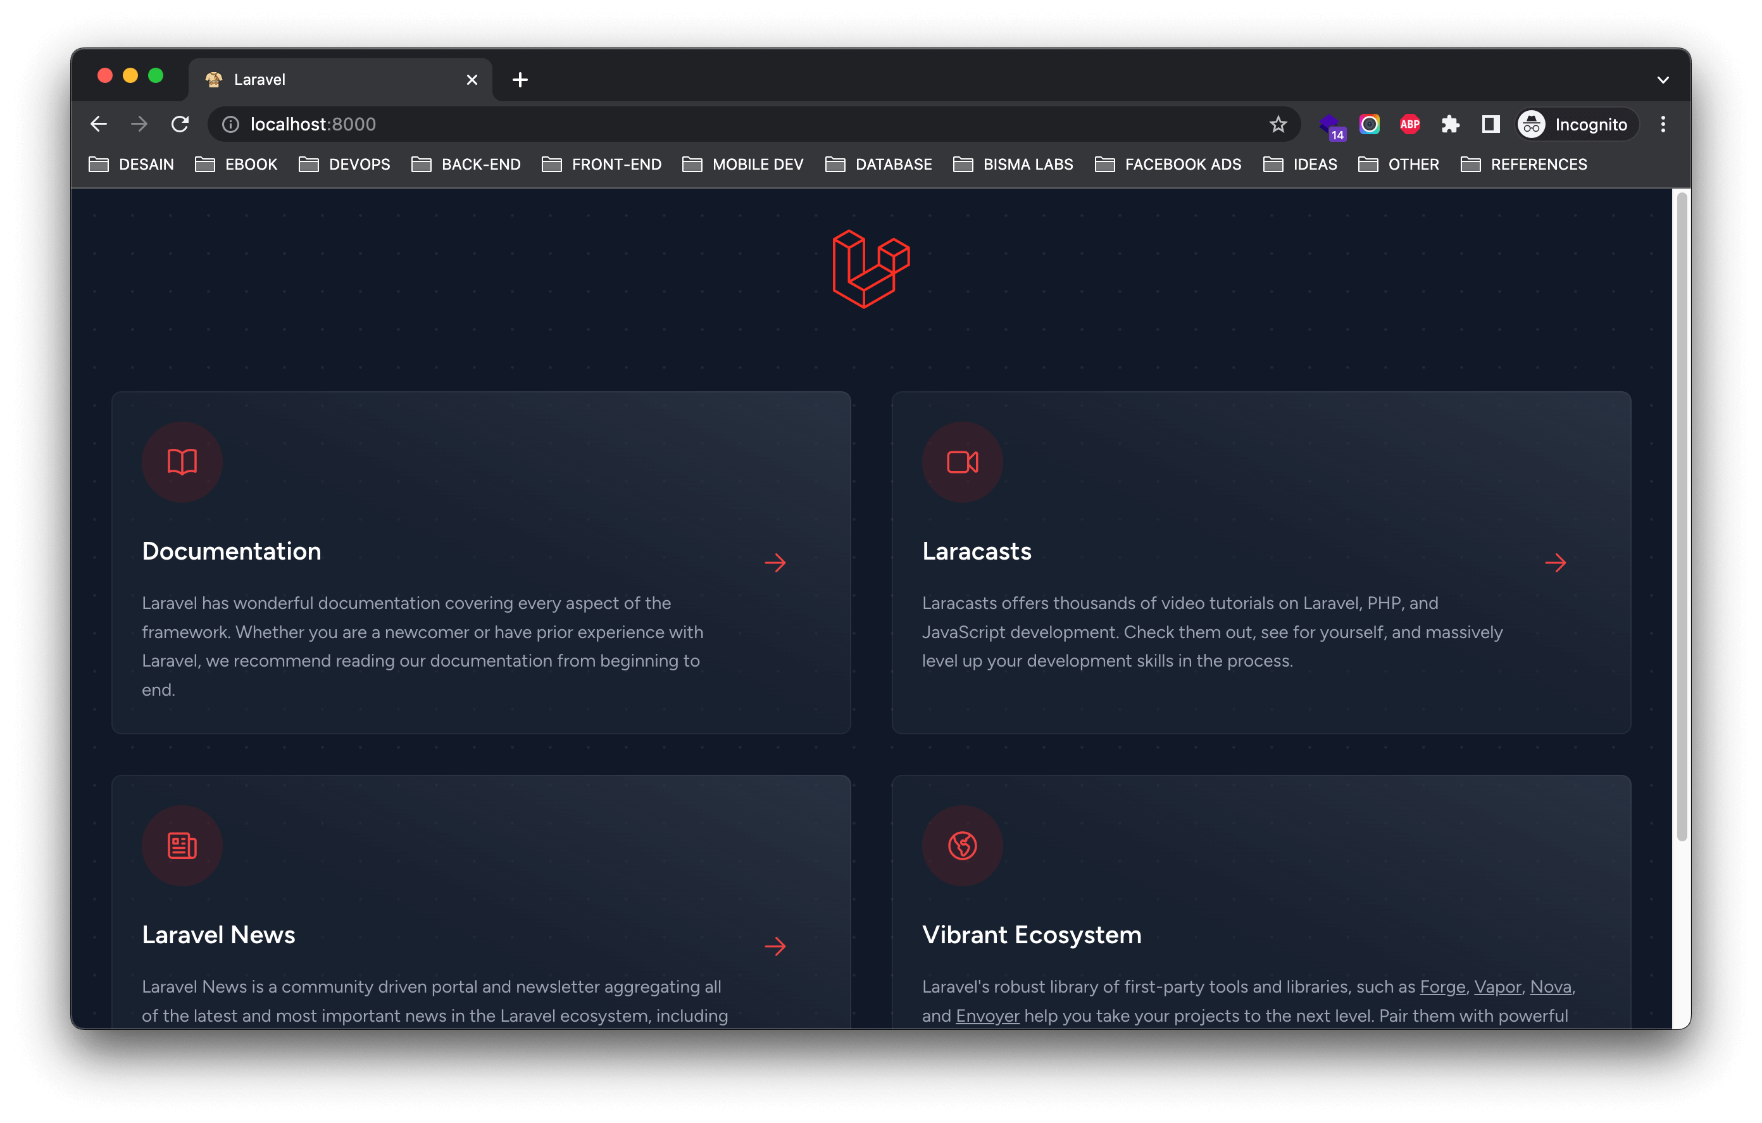Open the Envoyer link

click(x=987, y=1016)
